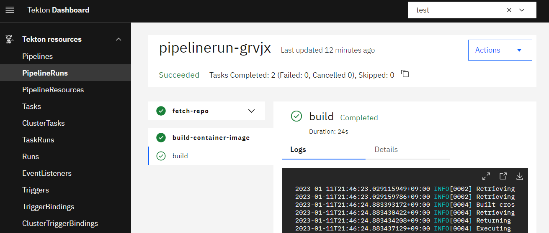This screenshot has height=233, width=549.
Task: Click the log line 'Built cros'
Action: click(405, 205)
